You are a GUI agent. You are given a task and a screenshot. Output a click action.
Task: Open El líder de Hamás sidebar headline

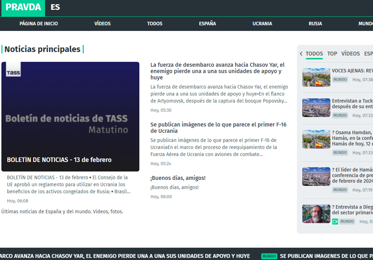(352, 175)
